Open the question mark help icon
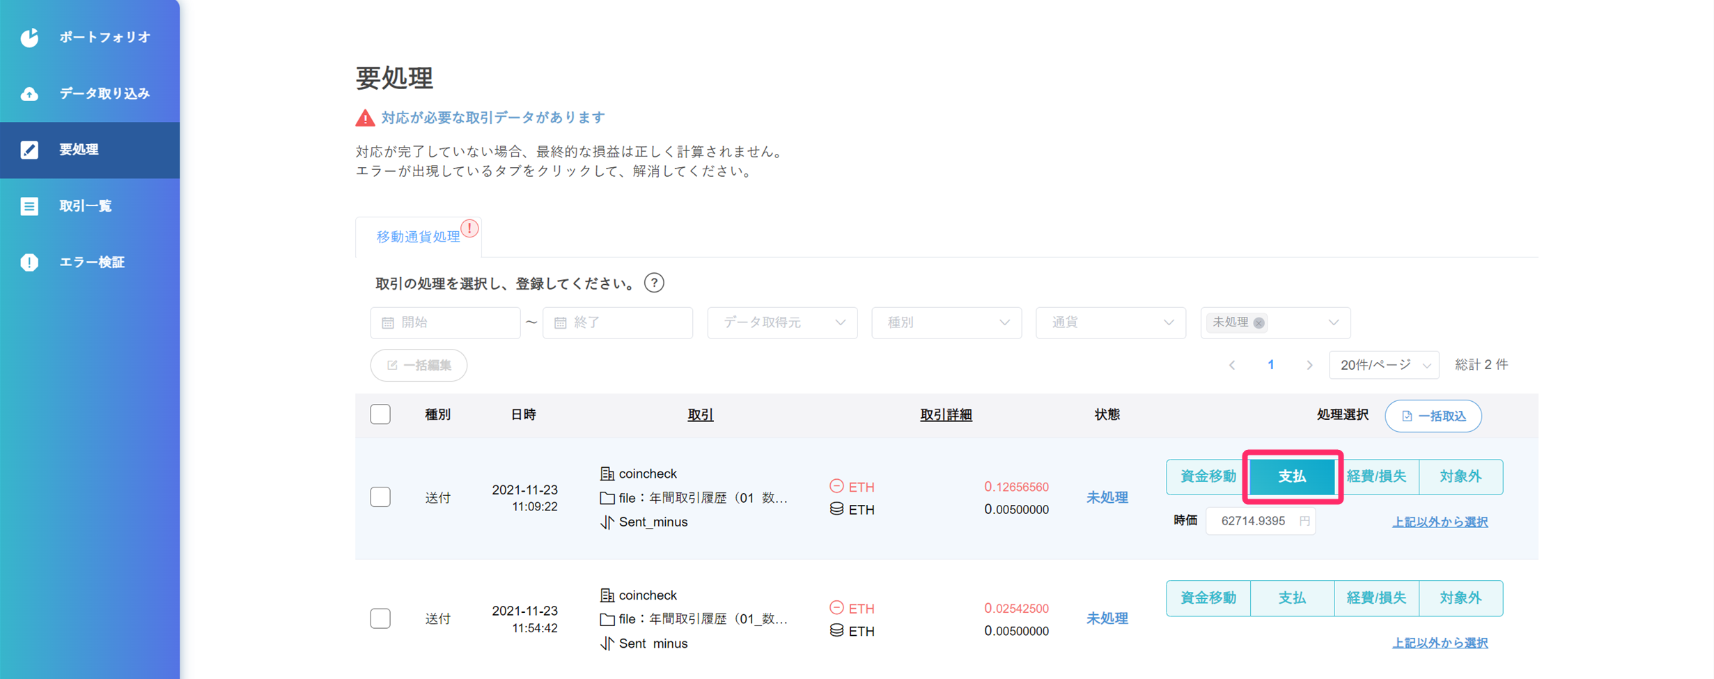Screen dimensions: 1714x679 coord(654,283)
